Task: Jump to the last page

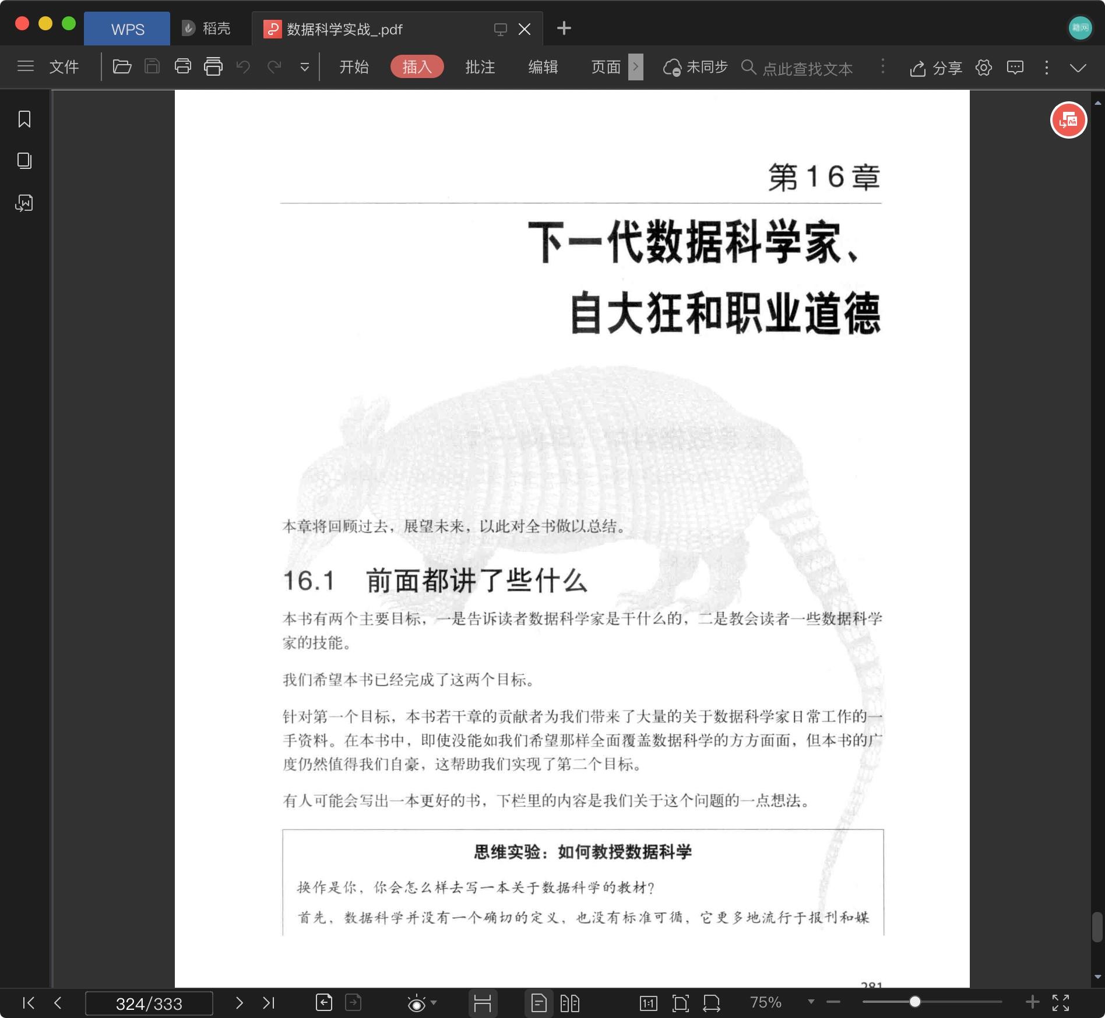Action: coord(268,1002)
